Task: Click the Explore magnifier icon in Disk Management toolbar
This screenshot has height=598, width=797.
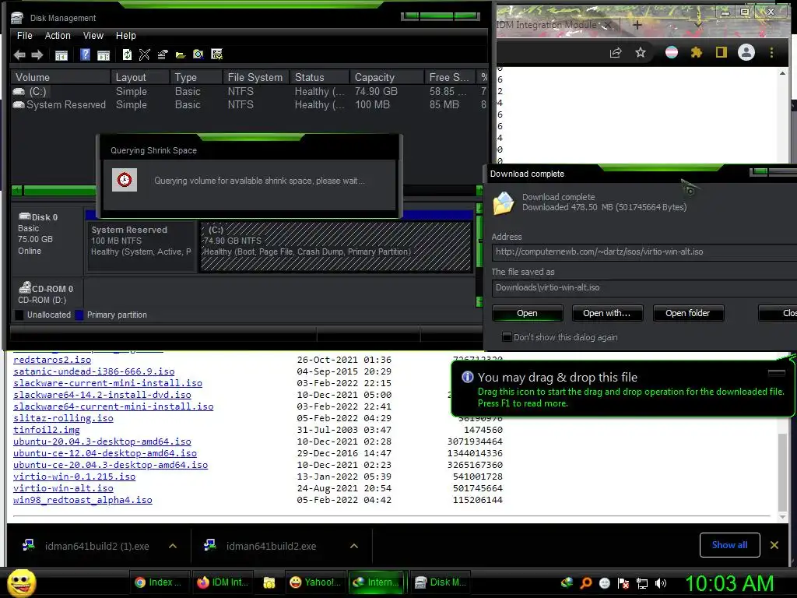Action: point(198,55)
